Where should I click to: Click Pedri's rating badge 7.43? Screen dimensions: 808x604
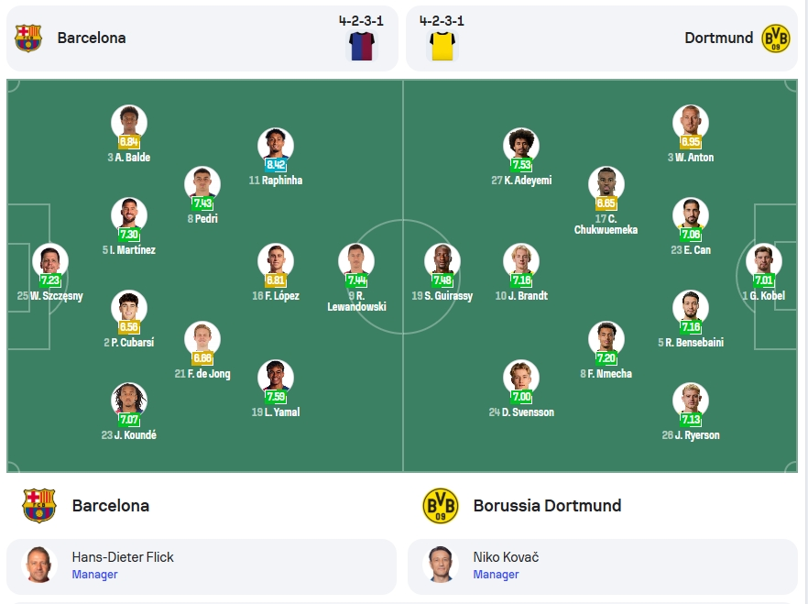202,203
